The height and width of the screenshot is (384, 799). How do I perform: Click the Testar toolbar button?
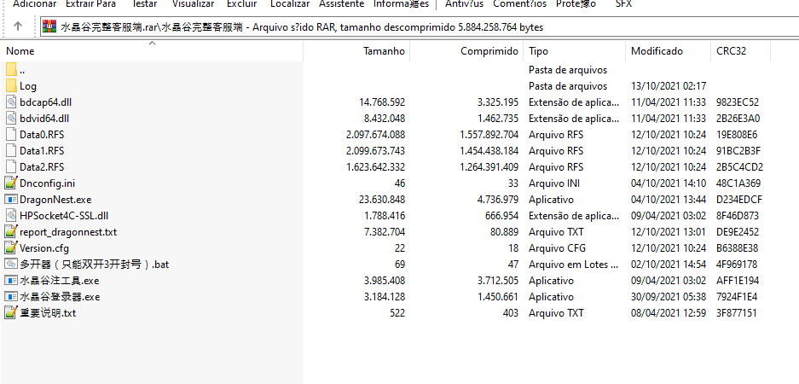tap(144, 4)
